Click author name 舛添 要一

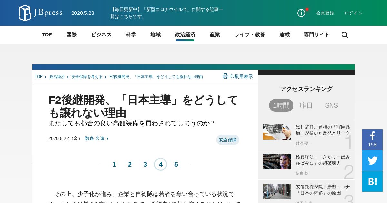coord(304,143)
